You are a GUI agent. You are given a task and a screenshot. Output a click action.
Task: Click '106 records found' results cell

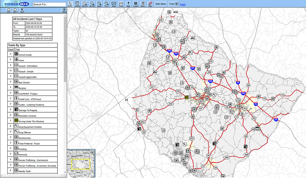pyautogui.click(x=39, y=35)
